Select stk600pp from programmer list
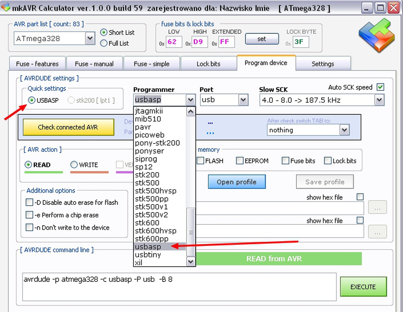This screenshot has width=403, height=312. (160, 239)
